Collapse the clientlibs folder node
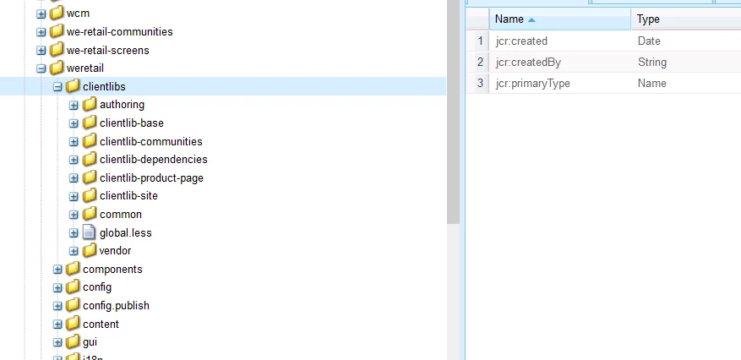 pyautogui.click(x=57, y=87)
